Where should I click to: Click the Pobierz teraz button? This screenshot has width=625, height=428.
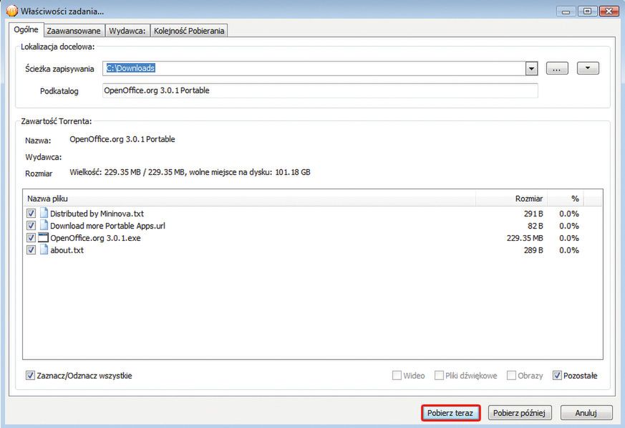[x=450, y=413]
